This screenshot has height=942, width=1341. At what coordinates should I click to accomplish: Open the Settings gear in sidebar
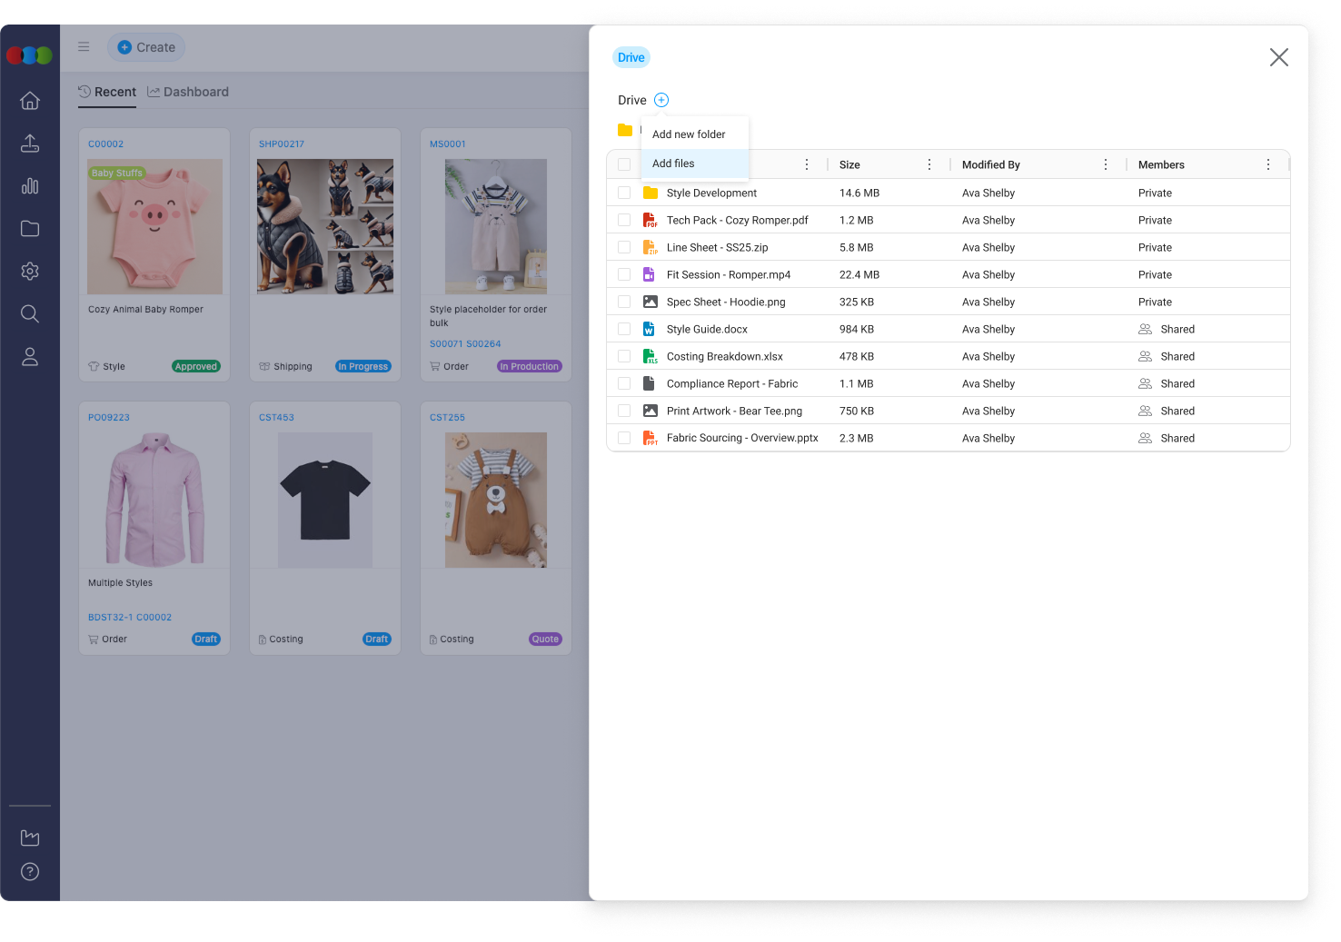pos(30,271)
